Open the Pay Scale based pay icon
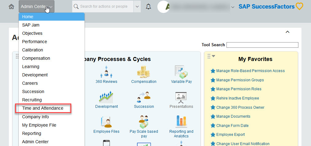The width and height of the screenshot is (311, 146). click(144, 121)
